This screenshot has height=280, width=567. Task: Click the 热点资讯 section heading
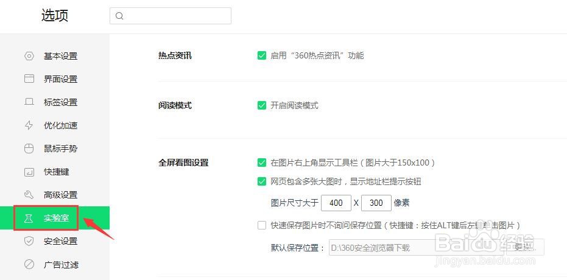click(175, 55)
